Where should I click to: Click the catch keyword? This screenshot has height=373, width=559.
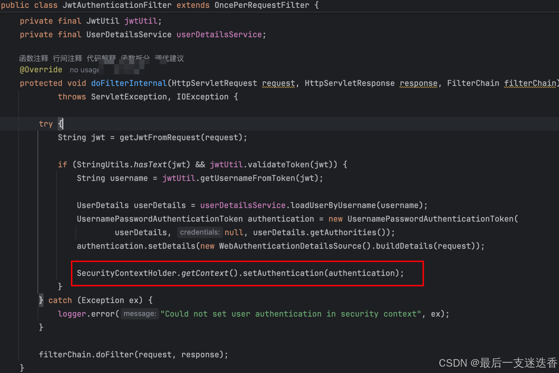click(x=60, y=301)
